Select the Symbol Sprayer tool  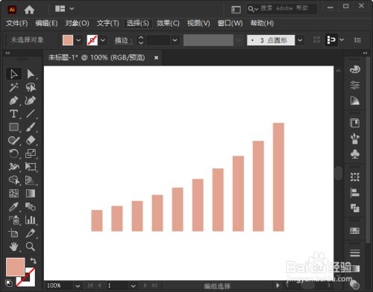tap(13, 220)
